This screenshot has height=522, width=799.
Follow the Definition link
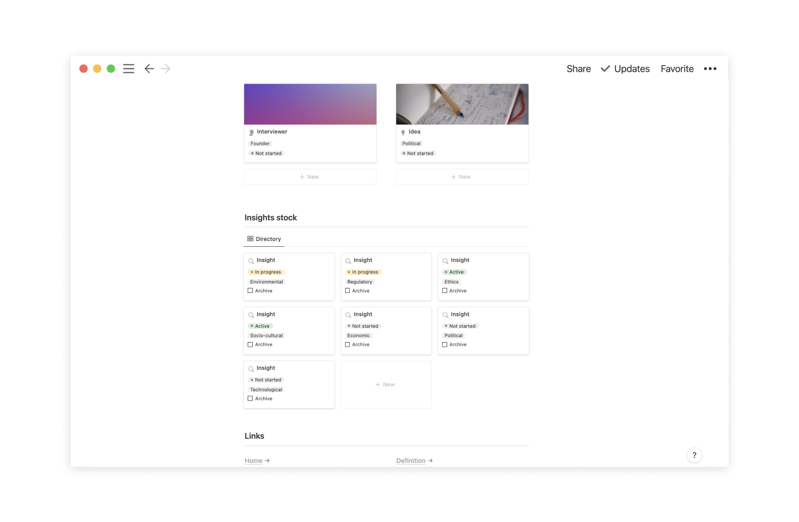[x=411, y=461]
